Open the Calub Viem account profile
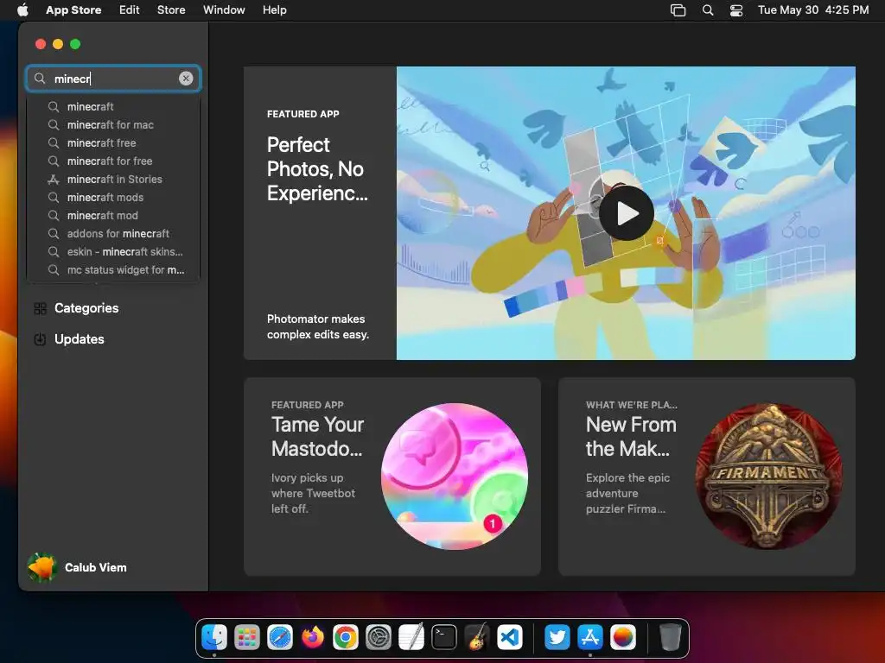The width and height of the screenshot is (885, 663). pos(77,567)
